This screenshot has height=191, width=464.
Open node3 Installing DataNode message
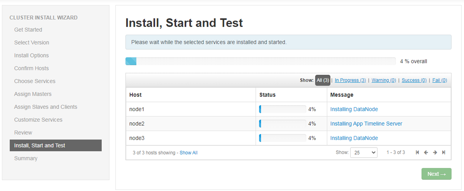pyautogui.click(x=354, y=138)
